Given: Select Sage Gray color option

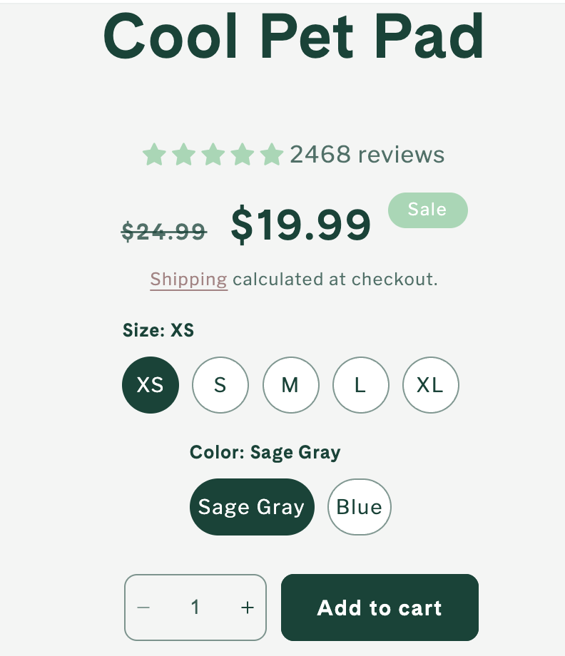Looking at the screenshot, I should click(252, 507).
